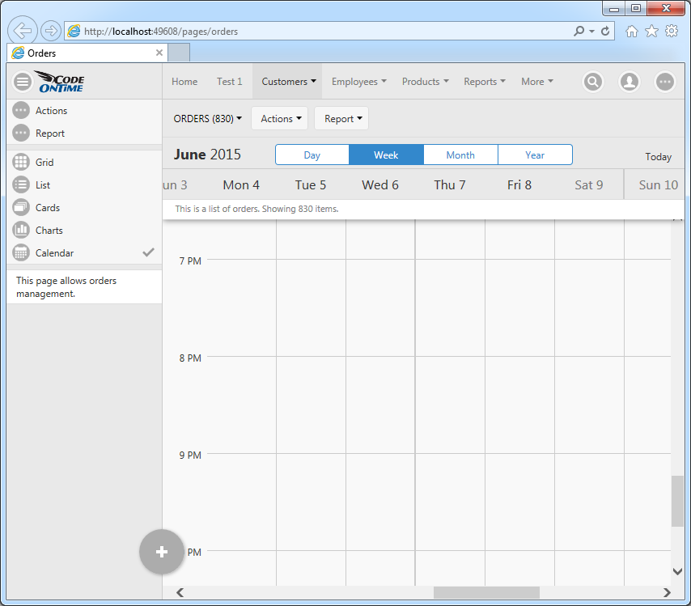Image resolution: width=691 pixels, height=606 pixels.
Task: Click 'This page allows orders management' text
Action: [x=66, y=287]
